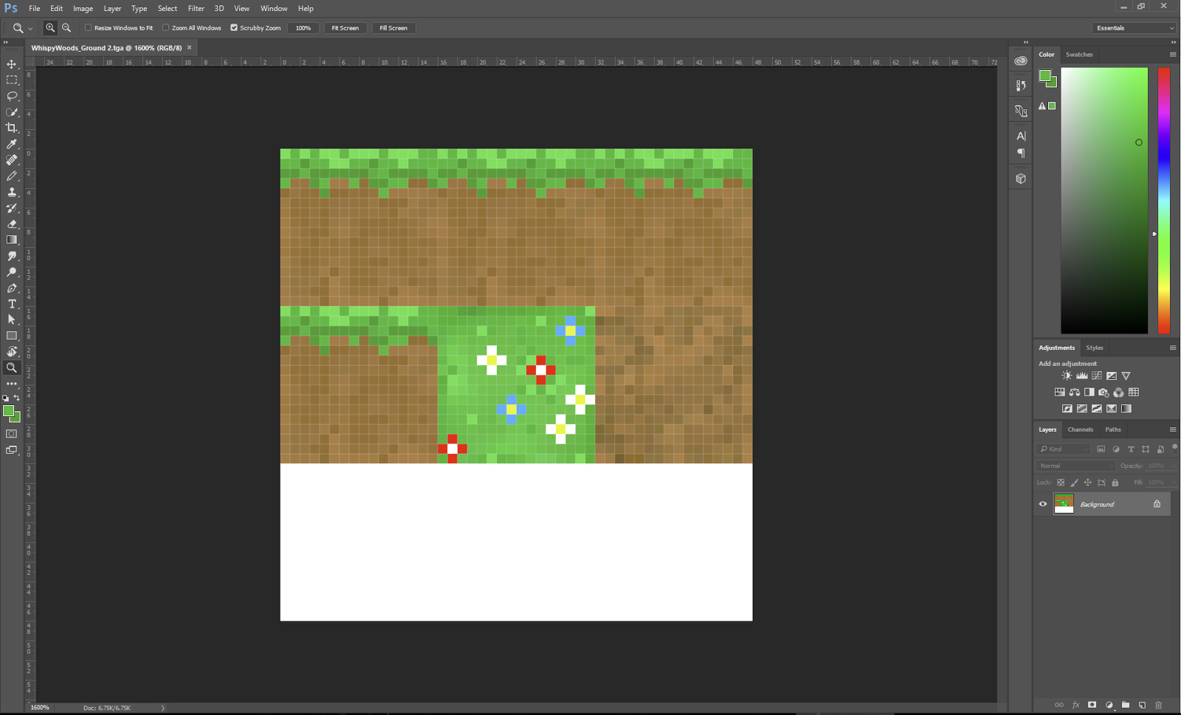1181x715 pixels.
Task: Enable the Resize Windows to Fit checkbox
Action: (x=87, y=27)
